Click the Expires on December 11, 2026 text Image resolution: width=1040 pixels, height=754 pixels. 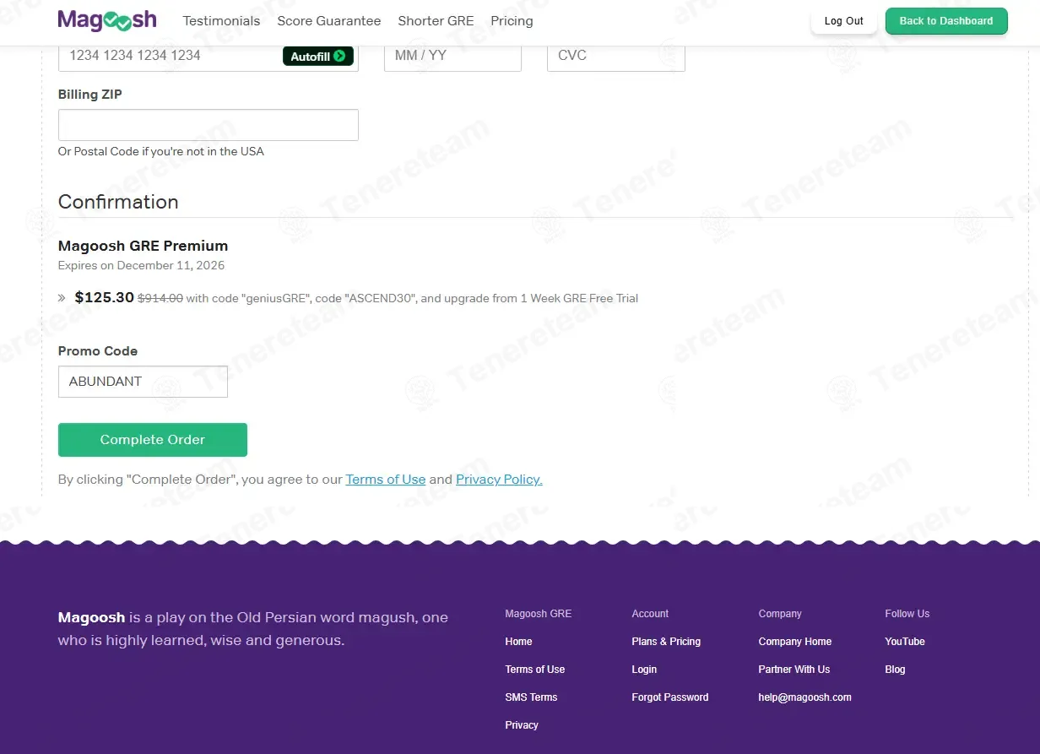pyautogui.click(x=141, y=265)
